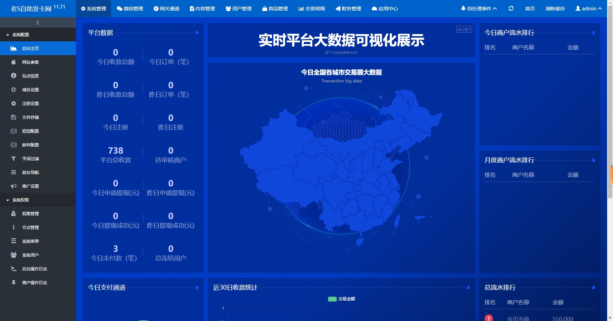613x321 pixels.
Task: Select 系统用户 in the sidebar
Action: [38, 255]
